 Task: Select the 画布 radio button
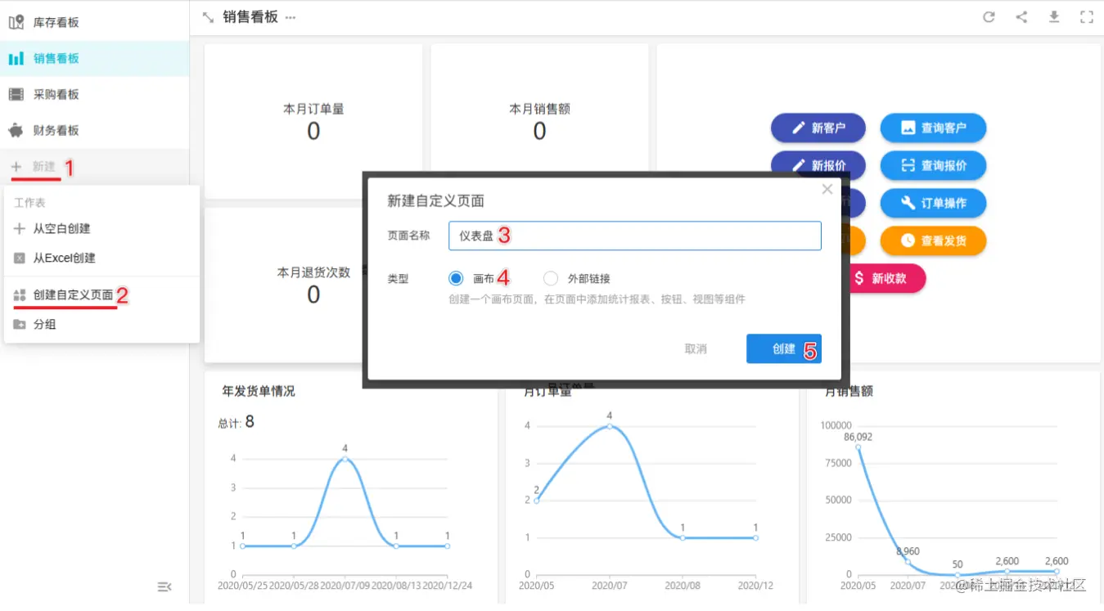456,279
